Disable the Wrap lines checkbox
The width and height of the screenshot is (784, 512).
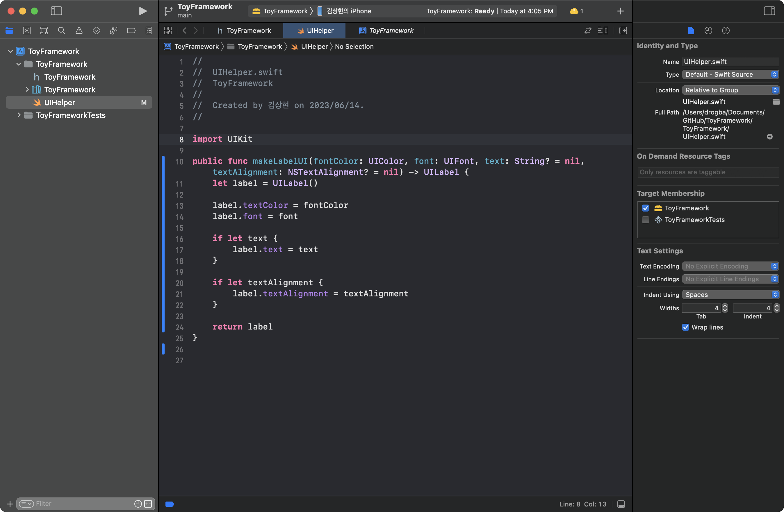(685, 327)
